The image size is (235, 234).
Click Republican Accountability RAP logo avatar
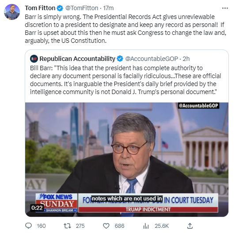tap(34, 59)
